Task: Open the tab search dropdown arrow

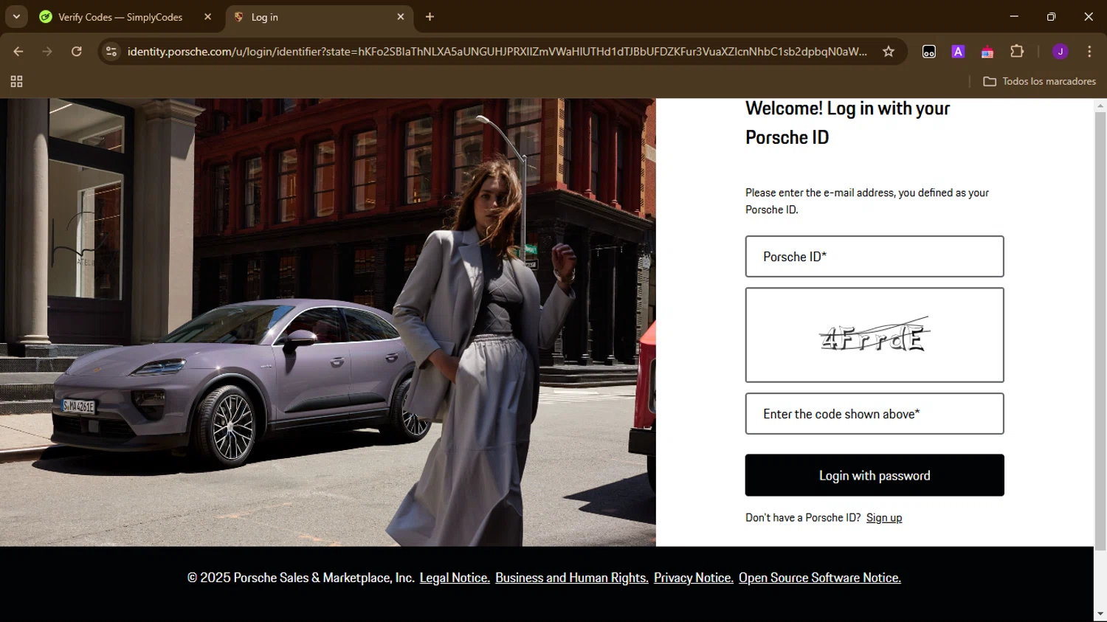Action: pyautogui.click(x=16, y=16)
